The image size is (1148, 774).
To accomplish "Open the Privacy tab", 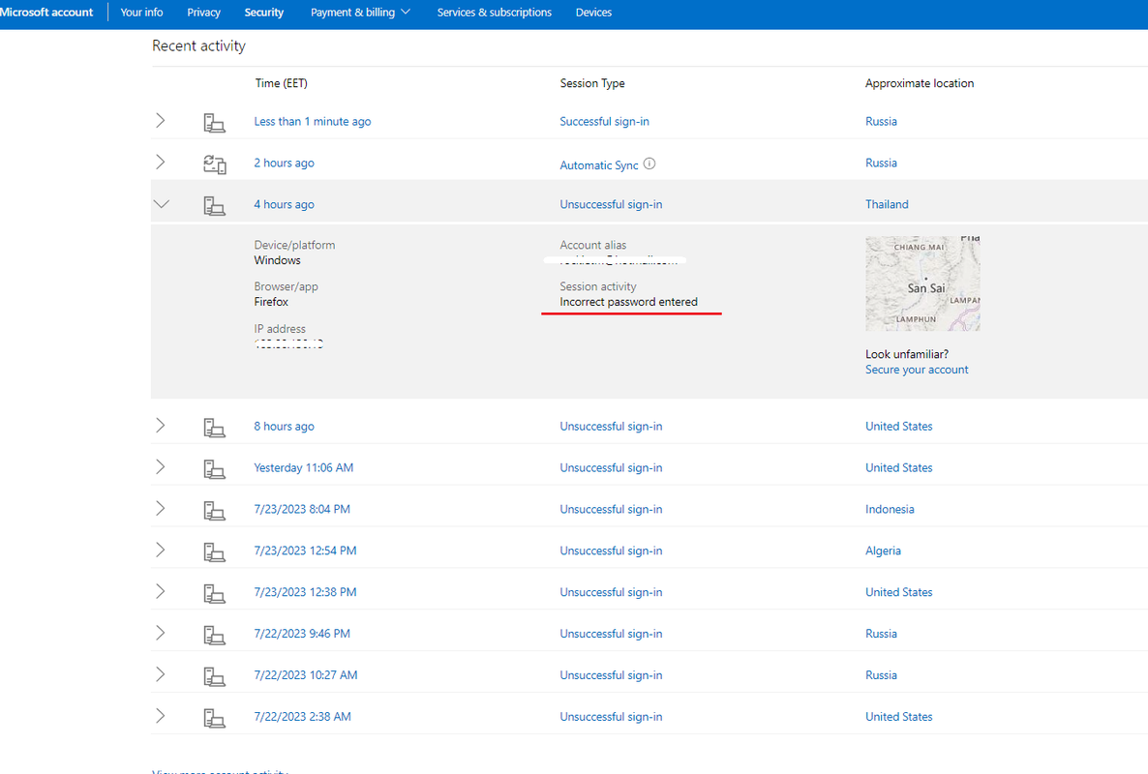I will coord(203,13).
